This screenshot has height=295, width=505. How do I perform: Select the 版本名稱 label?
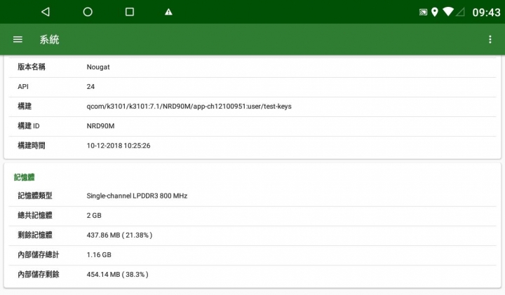[32, 67]
